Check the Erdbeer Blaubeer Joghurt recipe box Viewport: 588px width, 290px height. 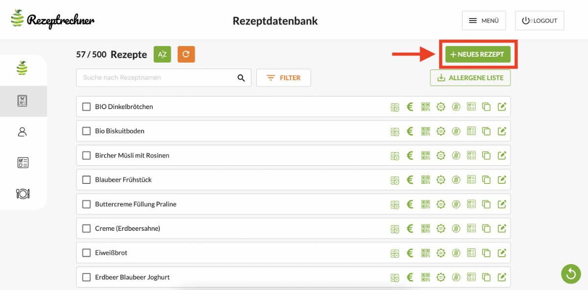(x=87, y=277)
